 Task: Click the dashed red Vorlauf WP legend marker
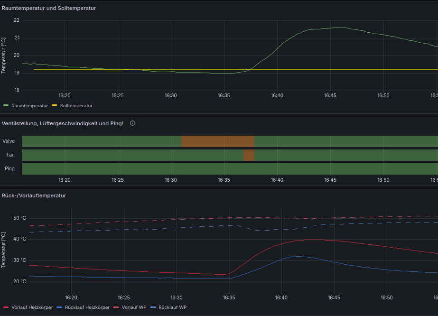[x=117, y=307]
